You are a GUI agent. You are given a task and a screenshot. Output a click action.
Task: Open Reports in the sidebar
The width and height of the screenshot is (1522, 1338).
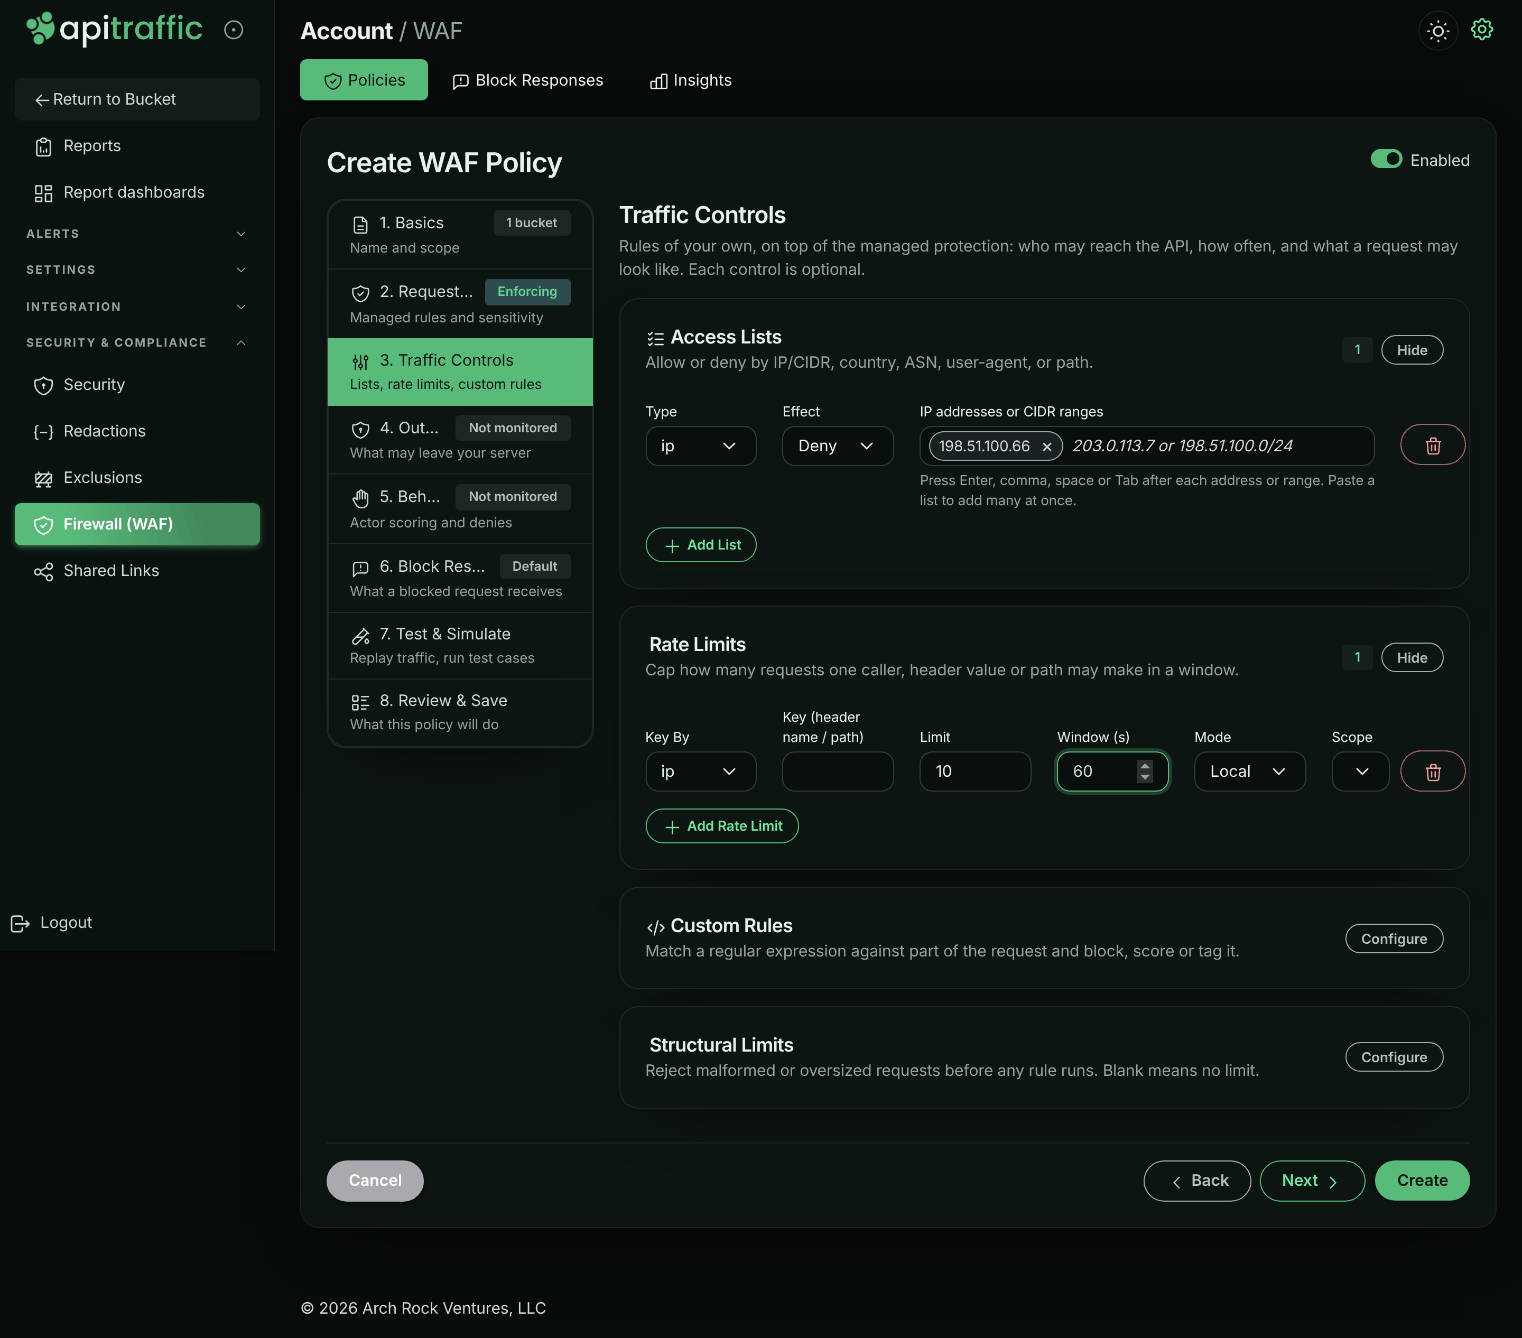(x=137, y=146)
